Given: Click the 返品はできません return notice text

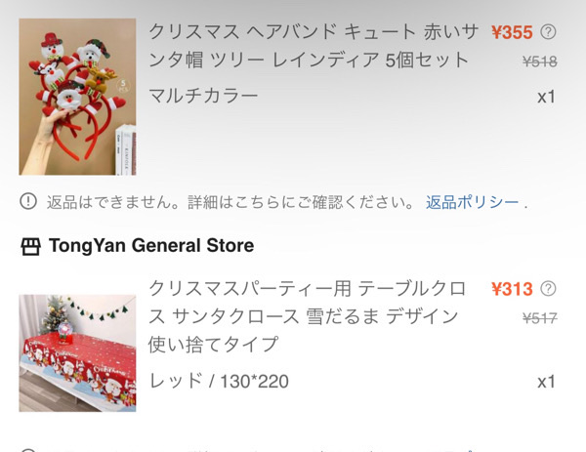Looking at the screenshot, I should (x=230, y=202).
